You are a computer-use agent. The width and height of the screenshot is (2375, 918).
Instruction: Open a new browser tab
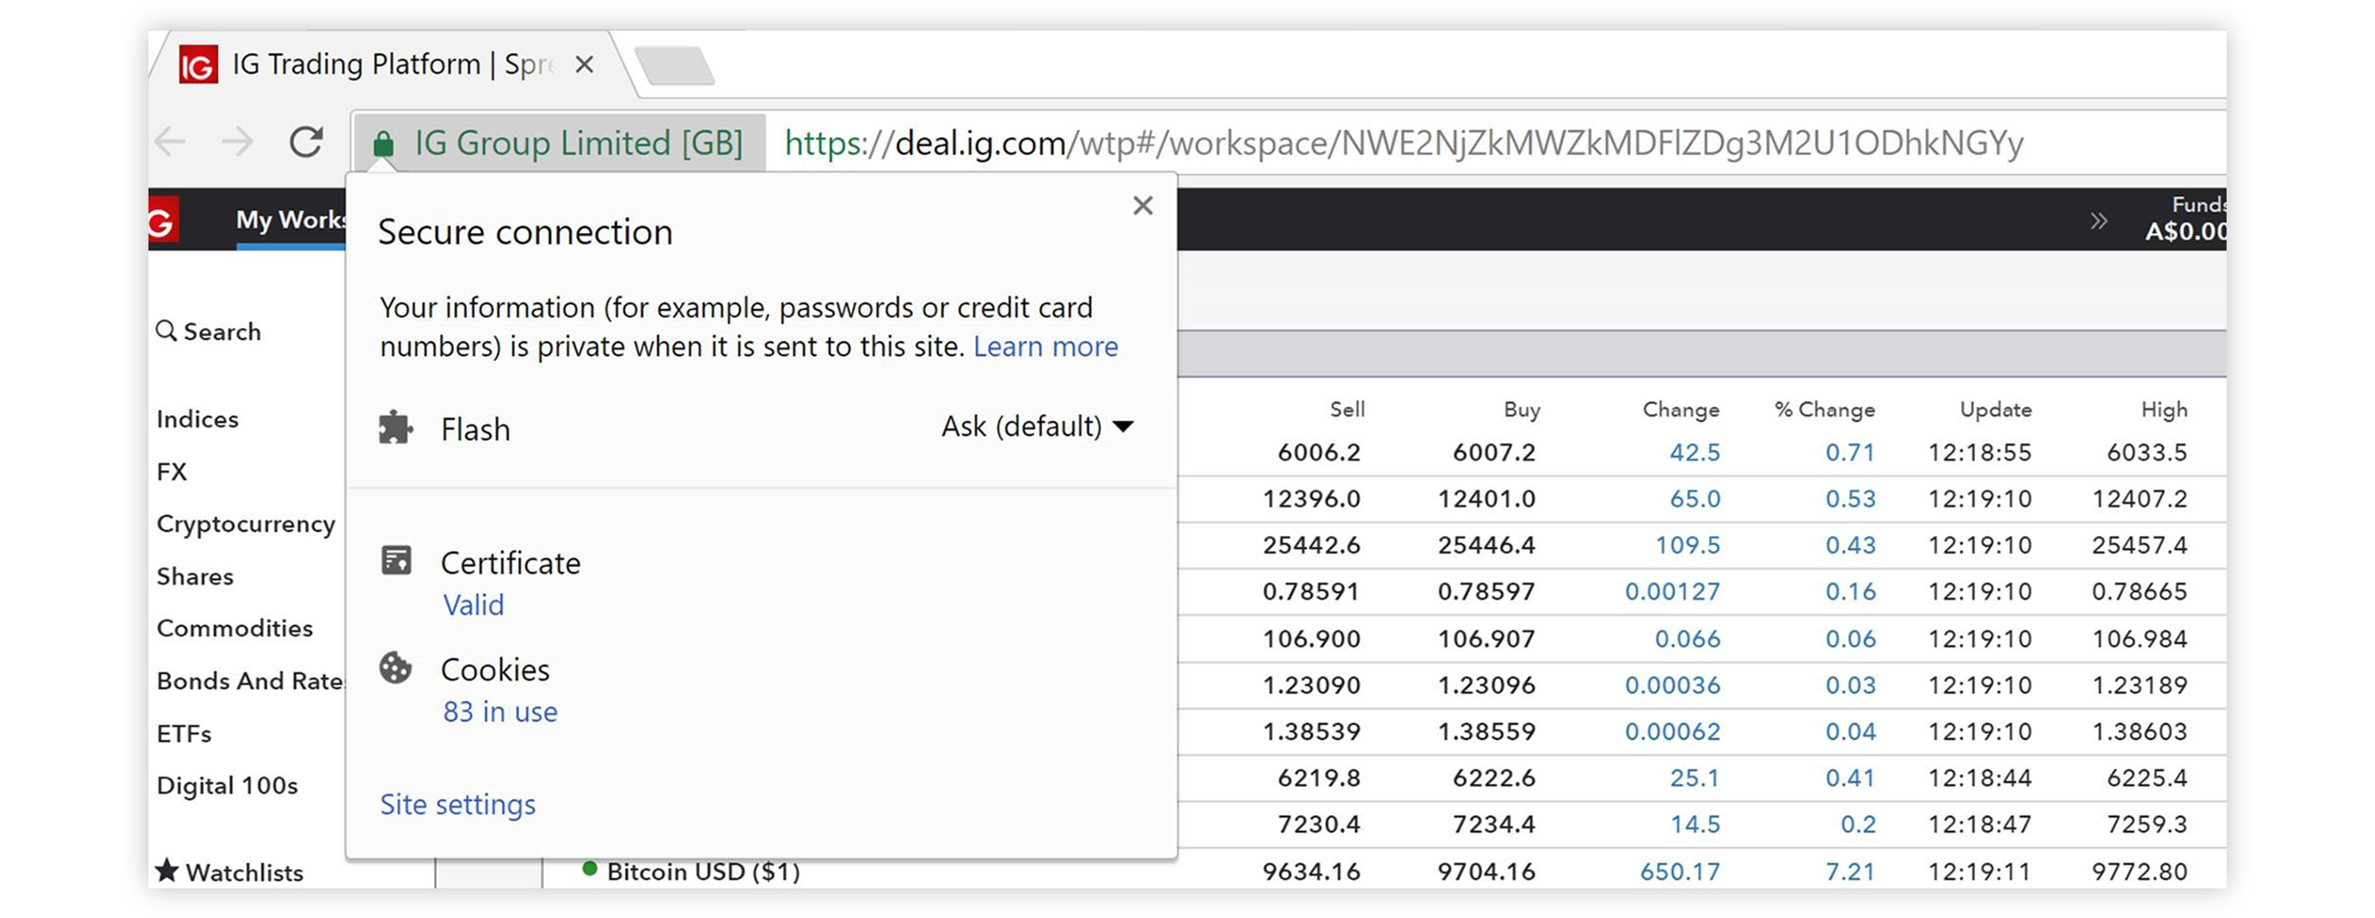[675, 65]
